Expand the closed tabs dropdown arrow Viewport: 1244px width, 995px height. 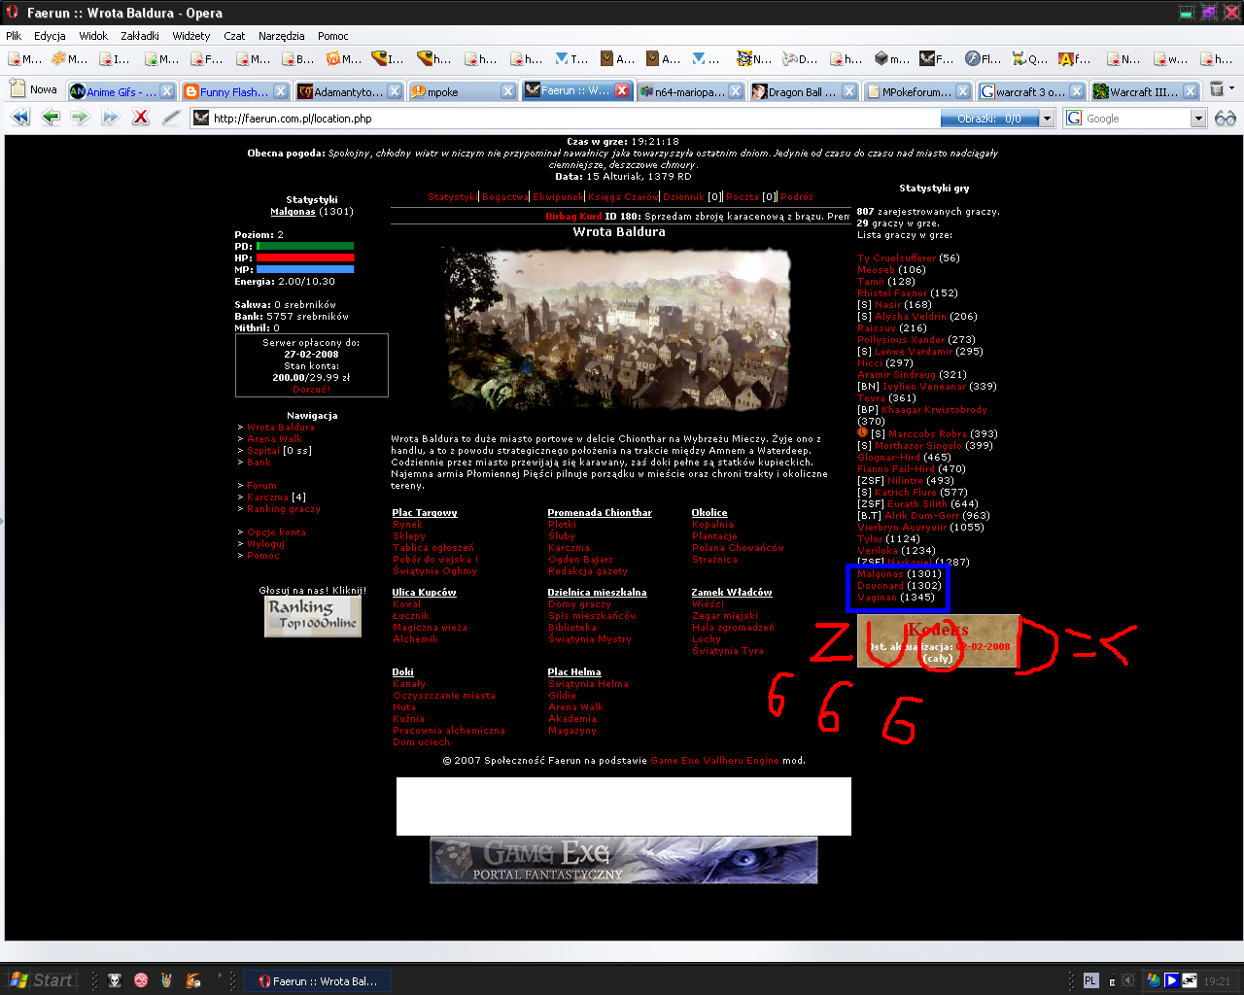click(x=1232, y=88)
